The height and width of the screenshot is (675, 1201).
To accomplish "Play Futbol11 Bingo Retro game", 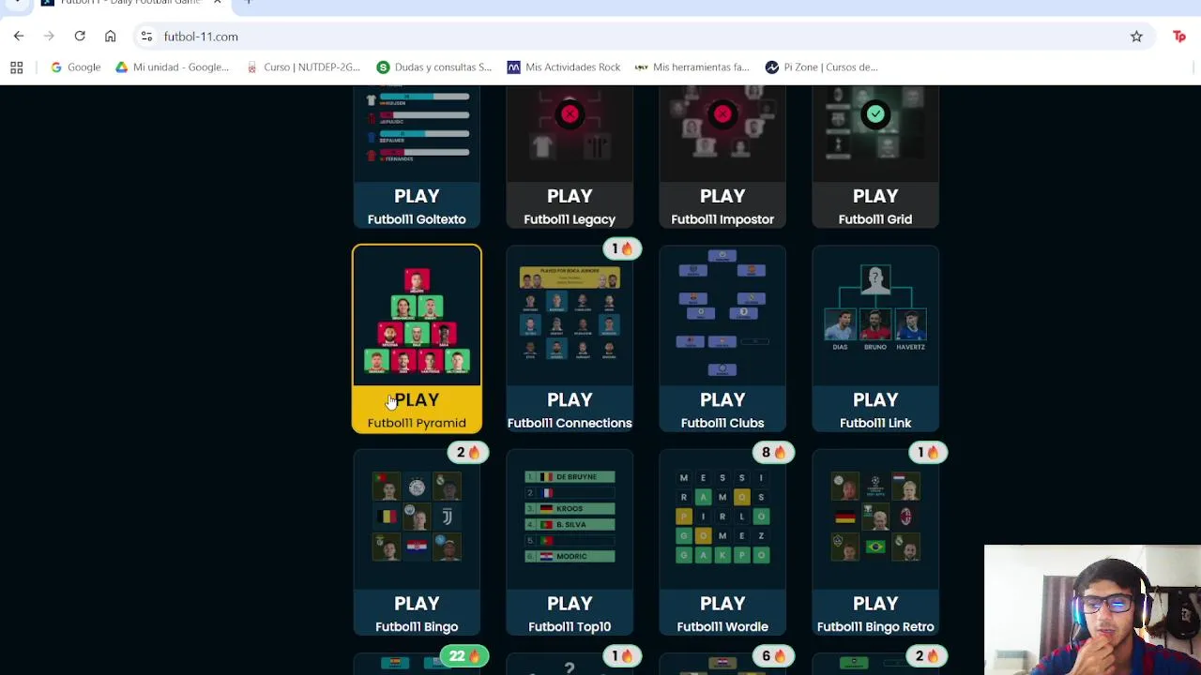I will point(875,613).
